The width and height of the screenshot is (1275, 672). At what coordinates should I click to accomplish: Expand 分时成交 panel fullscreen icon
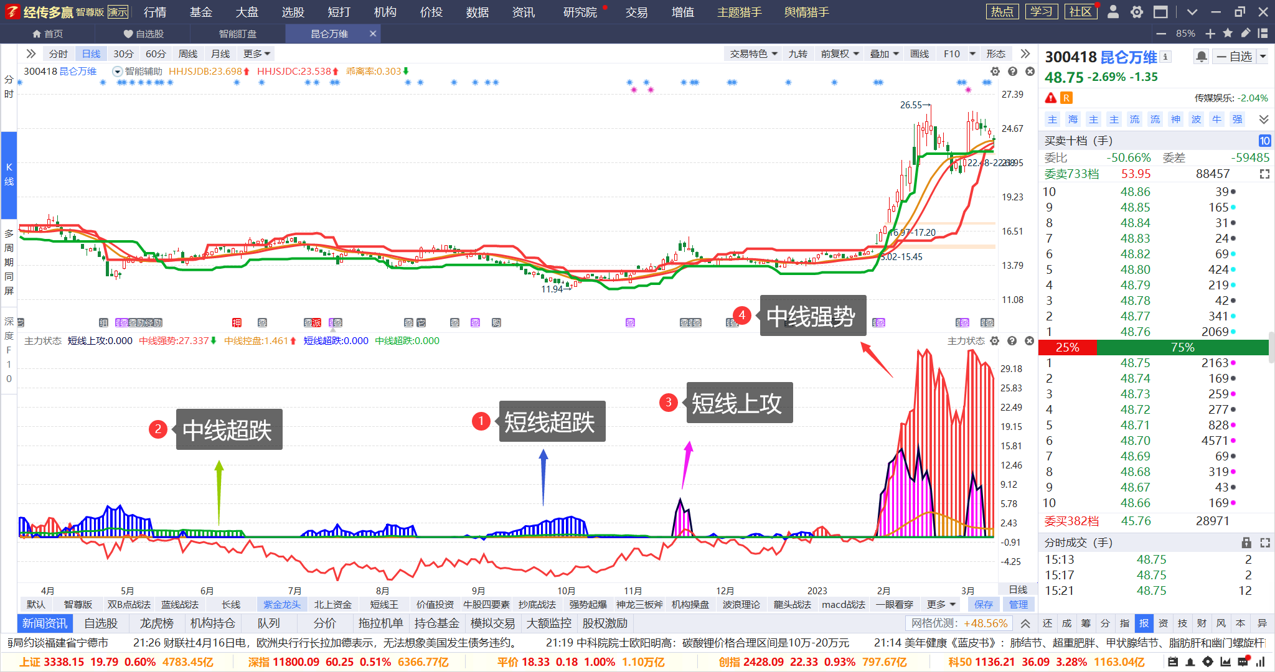[1265, 543]
